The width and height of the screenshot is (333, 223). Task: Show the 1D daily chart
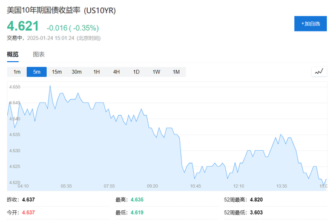[x=136, y=72]
